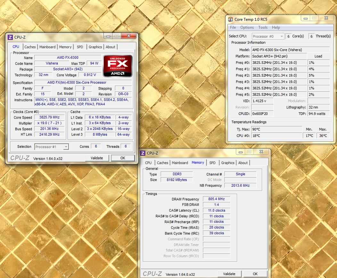Click the CPUID value 0x600F20
The height and width of the screenshot is (278, 337).
(262, 114)
